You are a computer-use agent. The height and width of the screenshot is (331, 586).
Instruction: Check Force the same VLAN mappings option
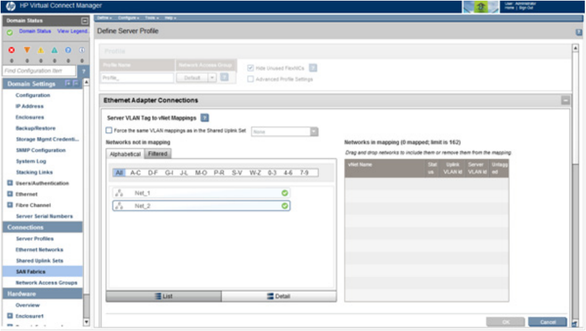109,130
